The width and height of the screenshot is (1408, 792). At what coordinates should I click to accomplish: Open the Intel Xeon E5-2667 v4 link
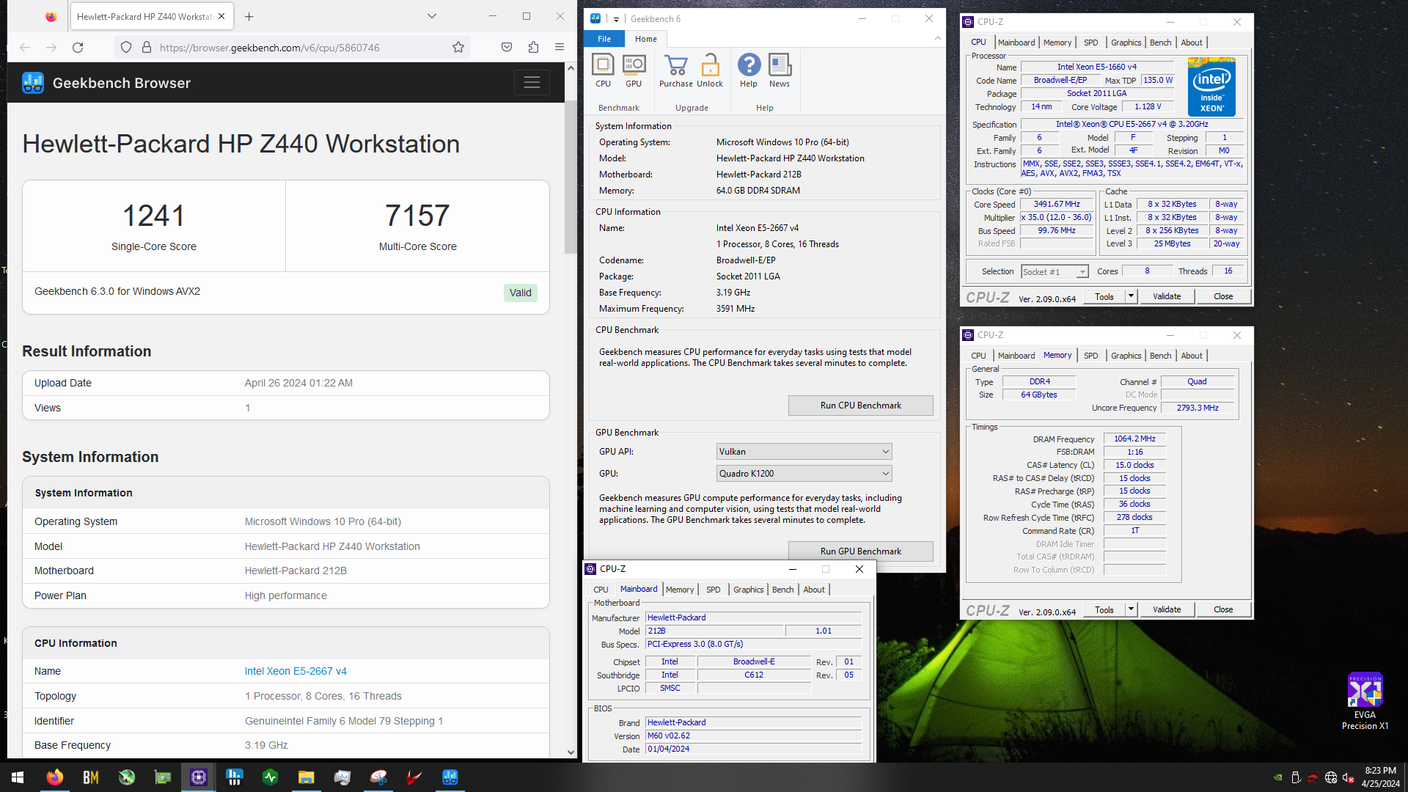click(x=296, y=671)
